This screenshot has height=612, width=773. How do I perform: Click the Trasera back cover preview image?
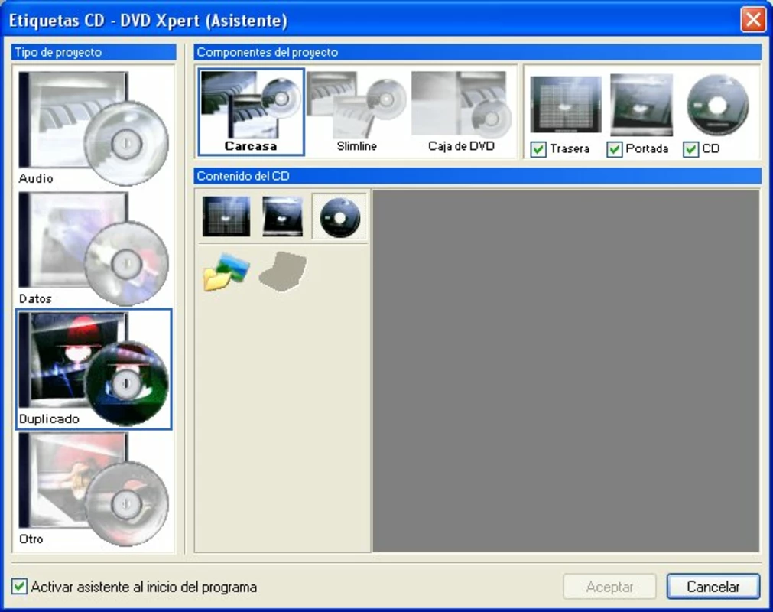[566, 105]
